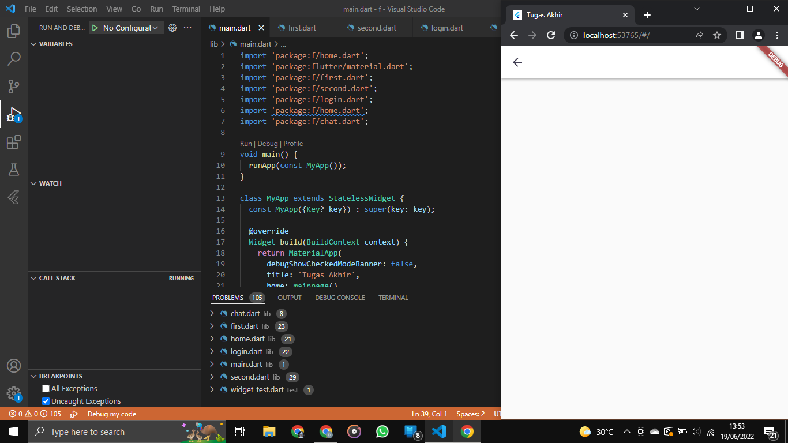
Task: Click the Profile CodeLens link
Action: click(293, 144)
